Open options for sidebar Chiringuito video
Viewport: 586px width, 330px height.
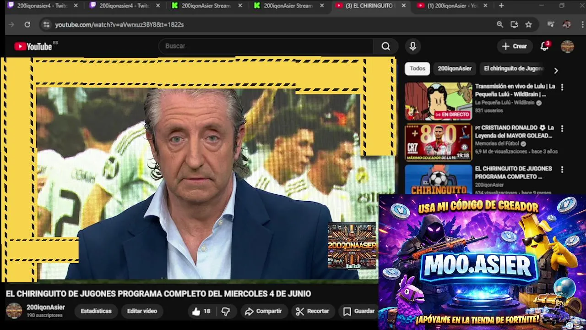[x=562, y=170]
